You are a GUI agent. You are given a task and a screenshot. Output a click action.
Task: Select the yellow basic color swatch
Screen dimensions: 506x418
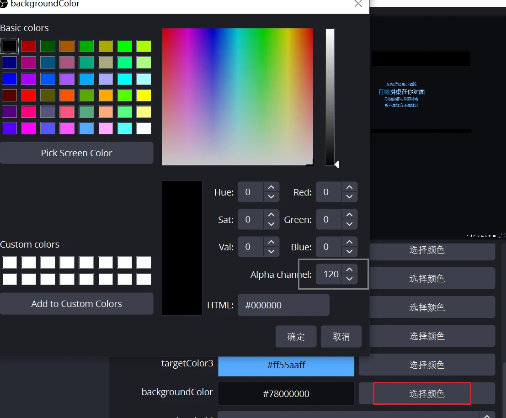coord(144,95)
